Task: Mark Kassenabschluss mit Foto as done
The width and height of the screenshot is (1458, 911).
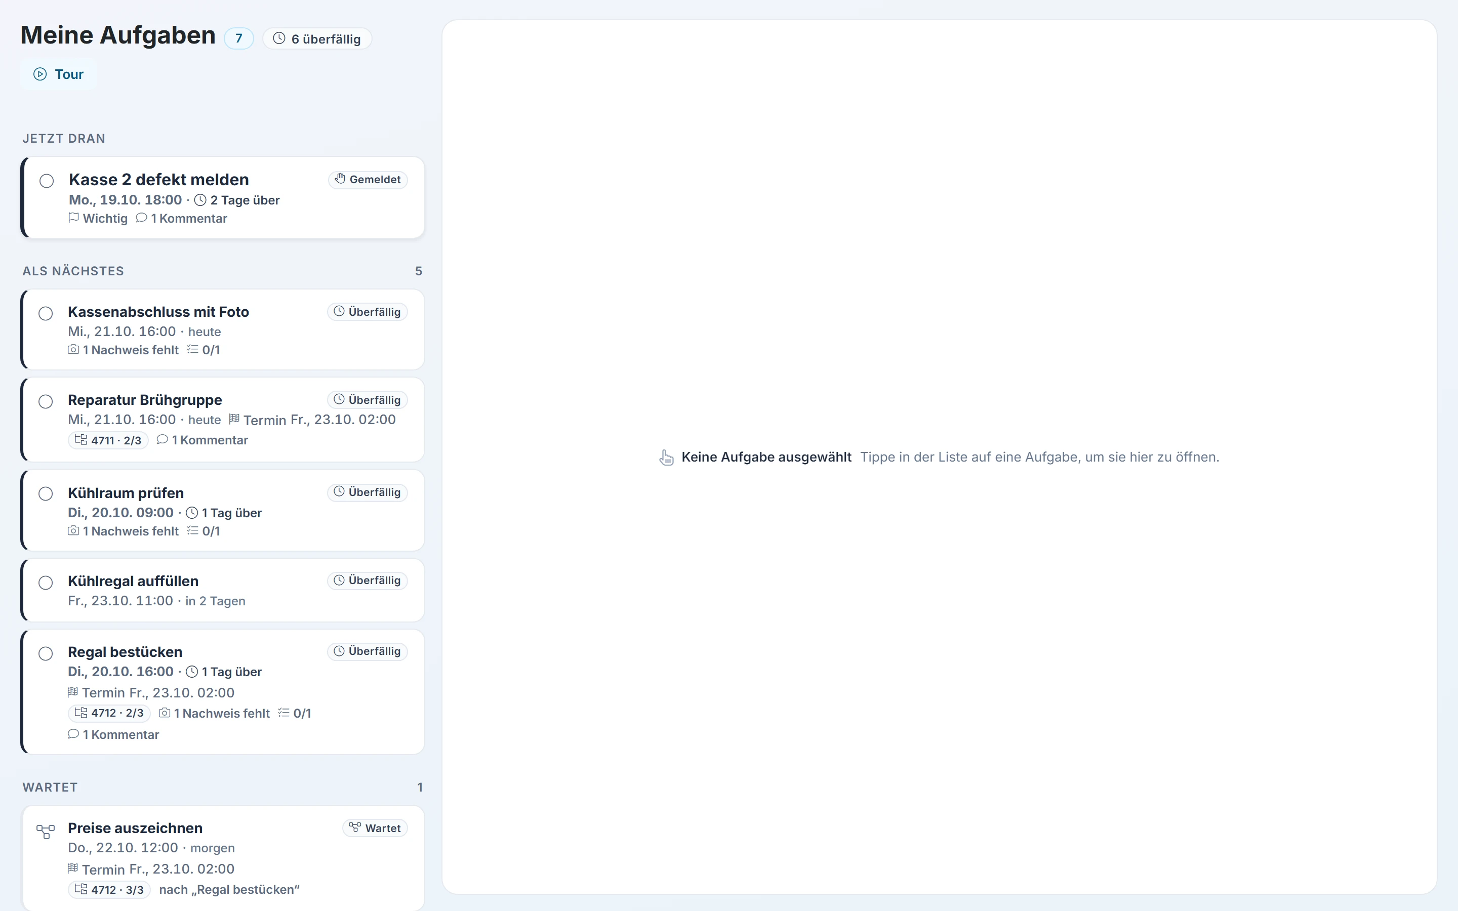Action: (46, 313)
